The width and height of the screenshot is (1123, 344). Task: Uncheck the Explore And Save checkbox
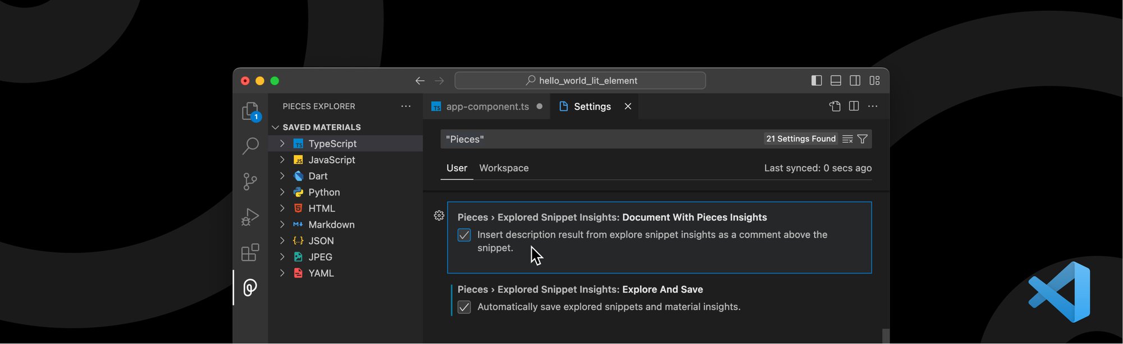[464, 308]
